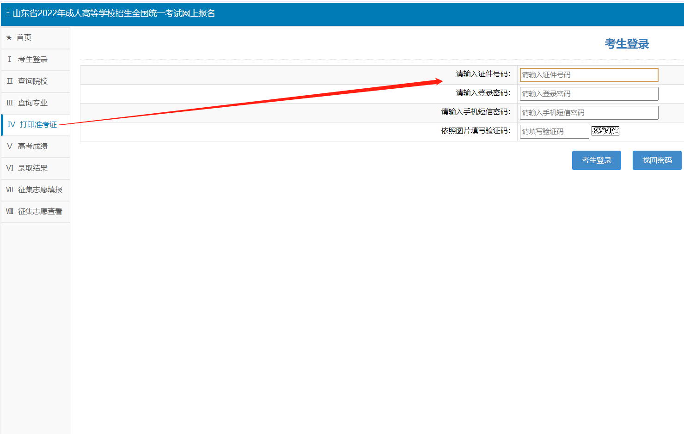
Task: Focus the 验证码 text box
Action: 554,132
